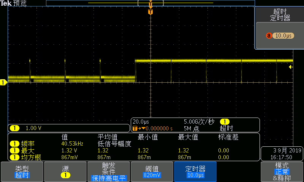
Task: Select the 定时器 10.0μs bottom button
Action: [195, 171]
